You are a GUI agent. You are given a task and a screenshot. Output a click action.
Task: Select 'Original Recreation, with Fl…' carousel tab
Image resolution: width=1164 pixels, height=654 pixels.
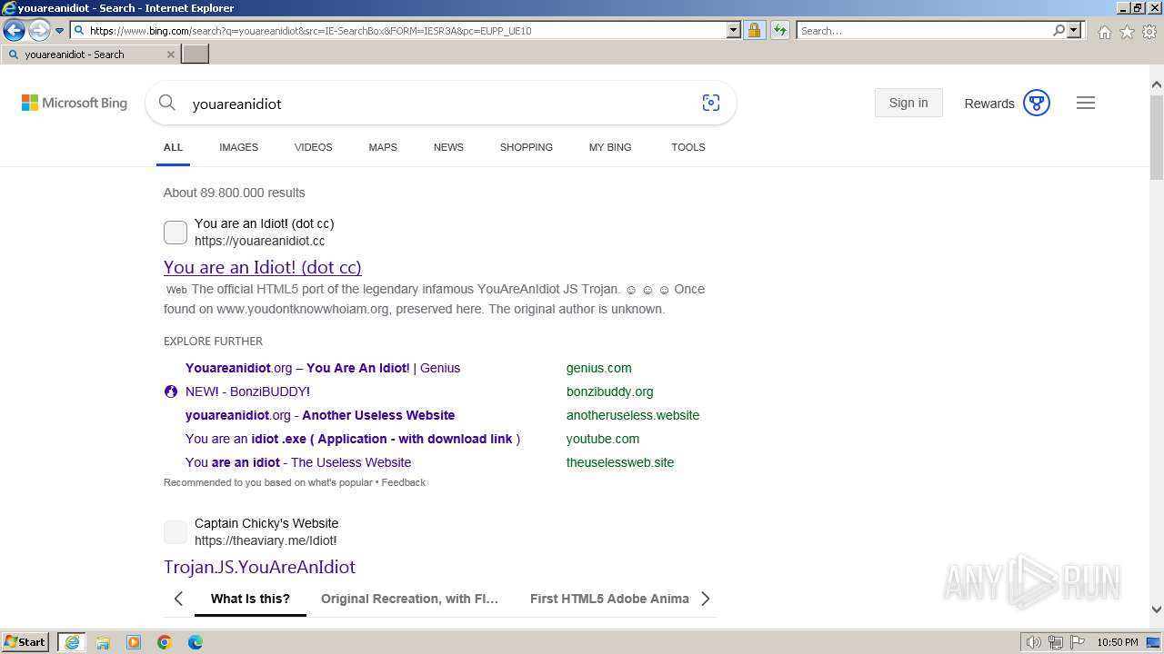coord(409,599)
